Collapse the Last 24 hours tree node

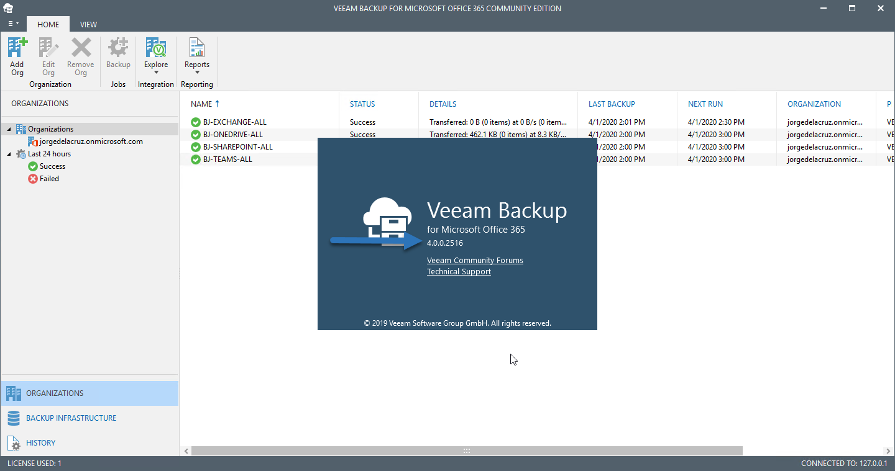click(x=9, y=154)
